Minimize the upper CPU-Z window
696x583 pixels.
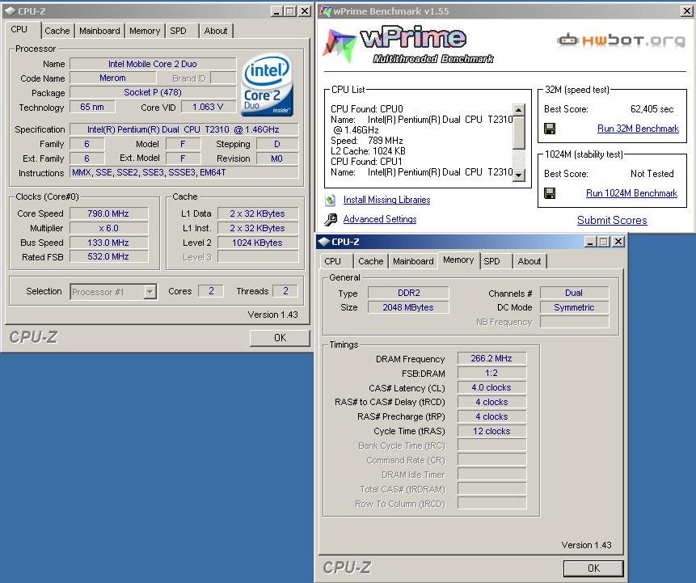[x=276, y=11]
